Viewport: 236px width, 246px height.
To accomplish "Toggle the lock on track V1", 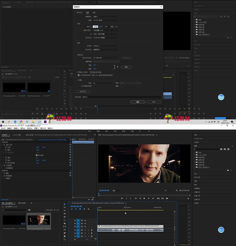I will tap(75, 227).
